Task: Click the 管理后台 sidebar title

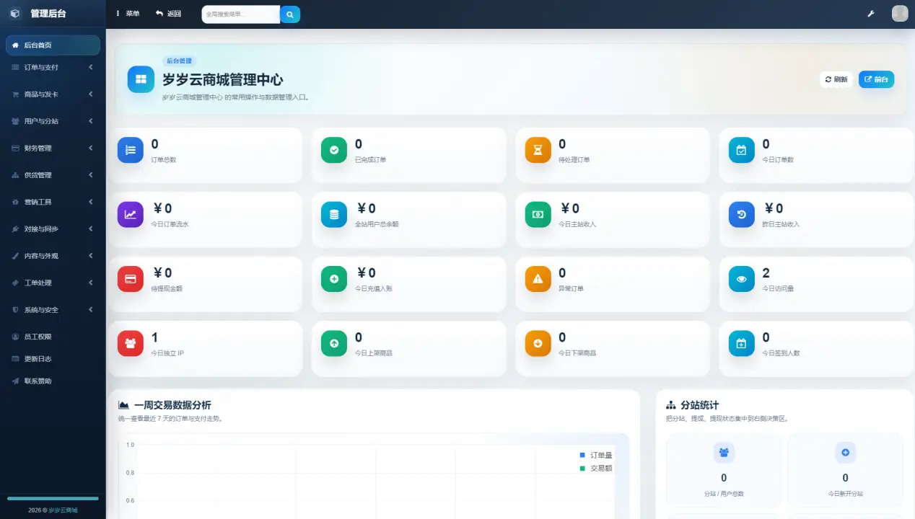Action: coord(48,14)
